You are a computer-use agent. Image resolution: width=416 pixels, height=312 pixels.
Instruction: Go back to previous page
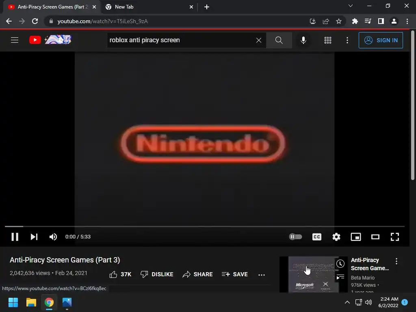(x=9, y=21)
